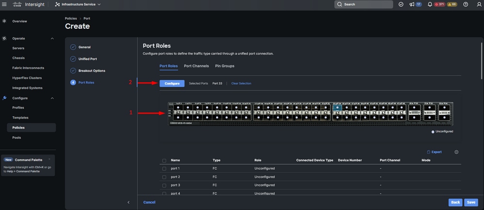Open the requests checkmark status icon
Image resolution: width=484 pixels, height=210 pixels.
coord(401,4)
